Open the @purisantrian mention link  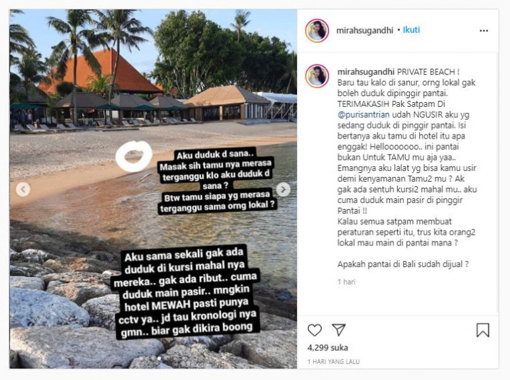(x=364, y=114)
